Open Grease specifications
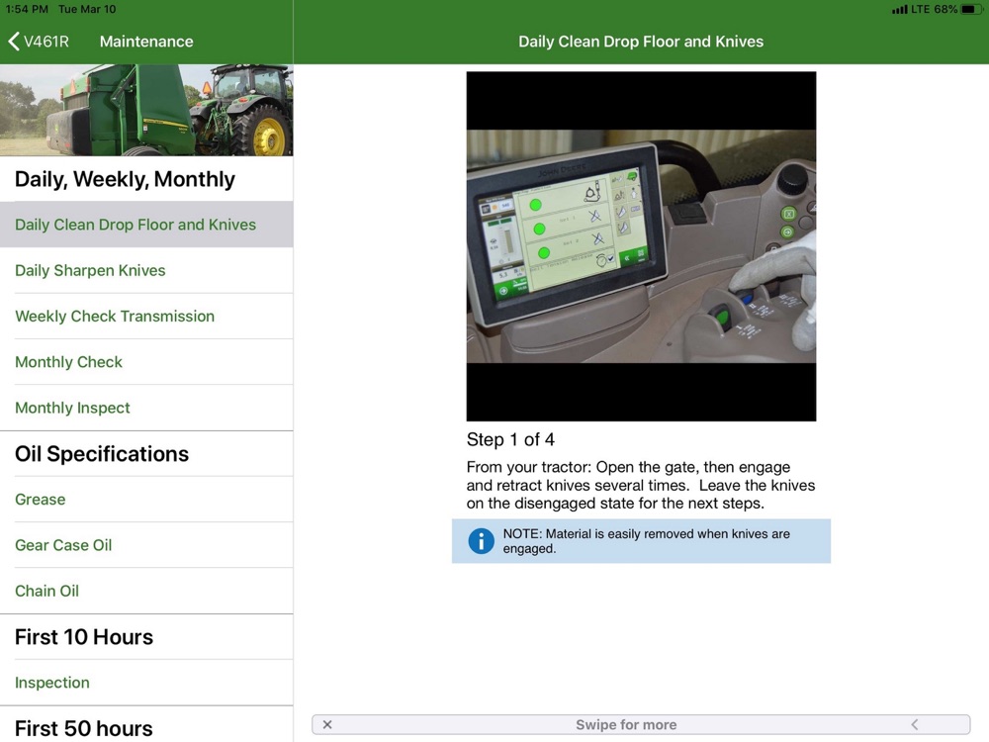The height and width of the screenshot is (742, 989). click(x=41, y=500)
